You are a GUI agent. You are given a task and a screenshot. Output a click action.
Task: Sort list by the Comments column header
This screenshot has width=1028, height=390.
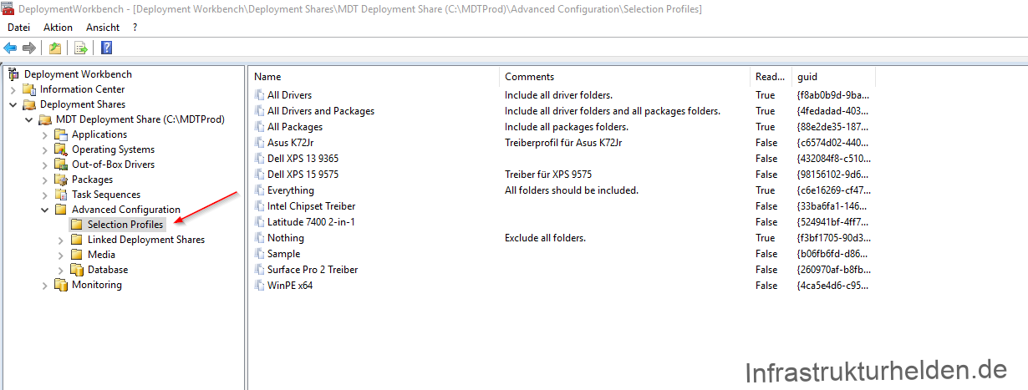pyautogui.click(x=624, y=77)
